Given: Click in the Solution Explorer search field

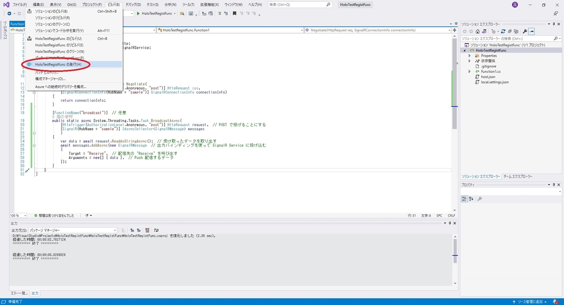Looking at the screenshot, I should click(511, 38).
